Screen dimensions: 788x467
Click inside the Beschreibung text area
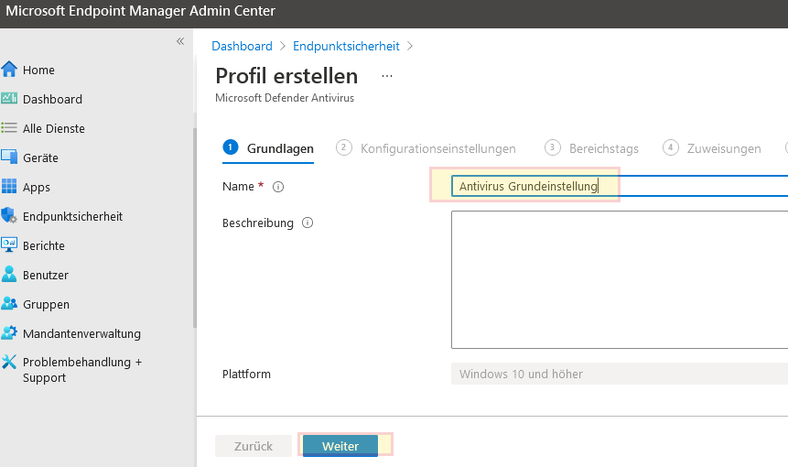coord(619,279)
